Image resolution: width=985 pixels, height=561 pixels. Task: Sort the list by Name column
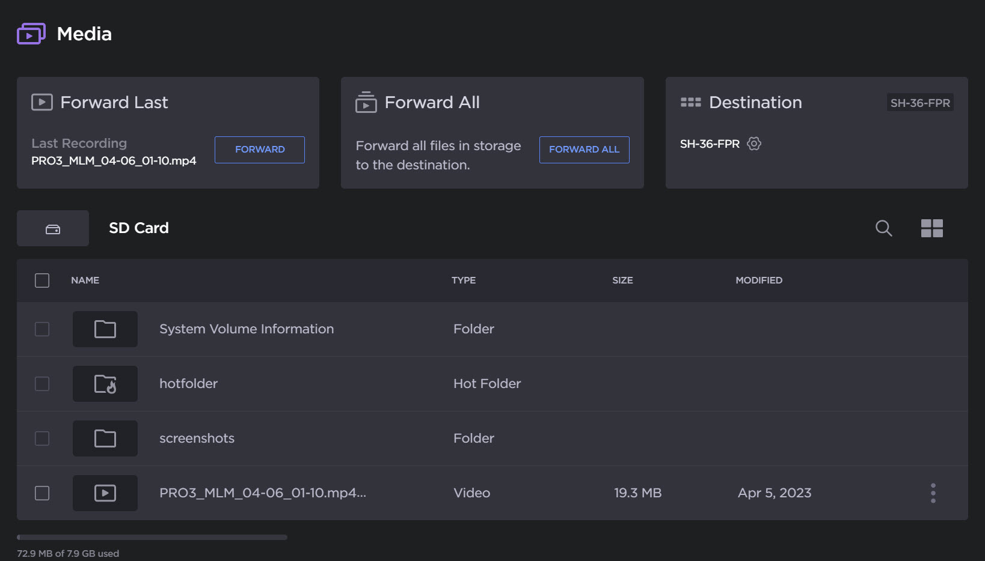(85, 280)
